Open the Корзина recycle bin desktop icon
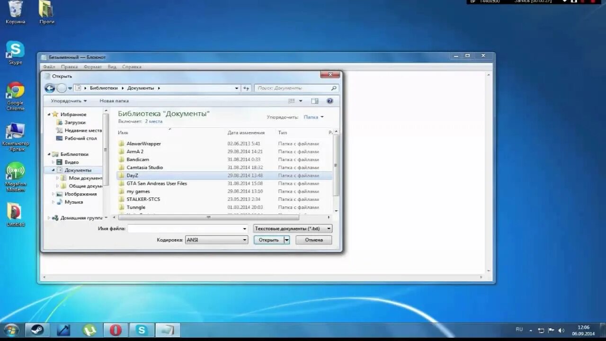The image size is (606, 341). point(15,12)
